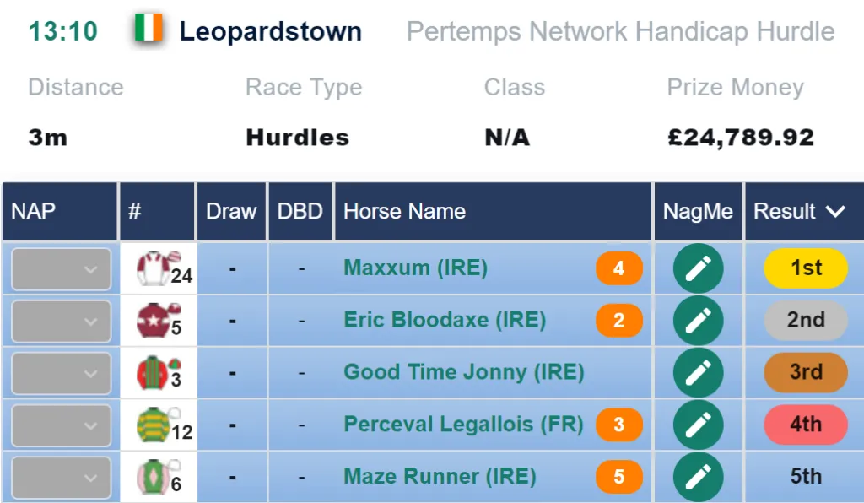Click the red 4th result badge
This screenshot has height=503, width=864.
coord(806,425)
